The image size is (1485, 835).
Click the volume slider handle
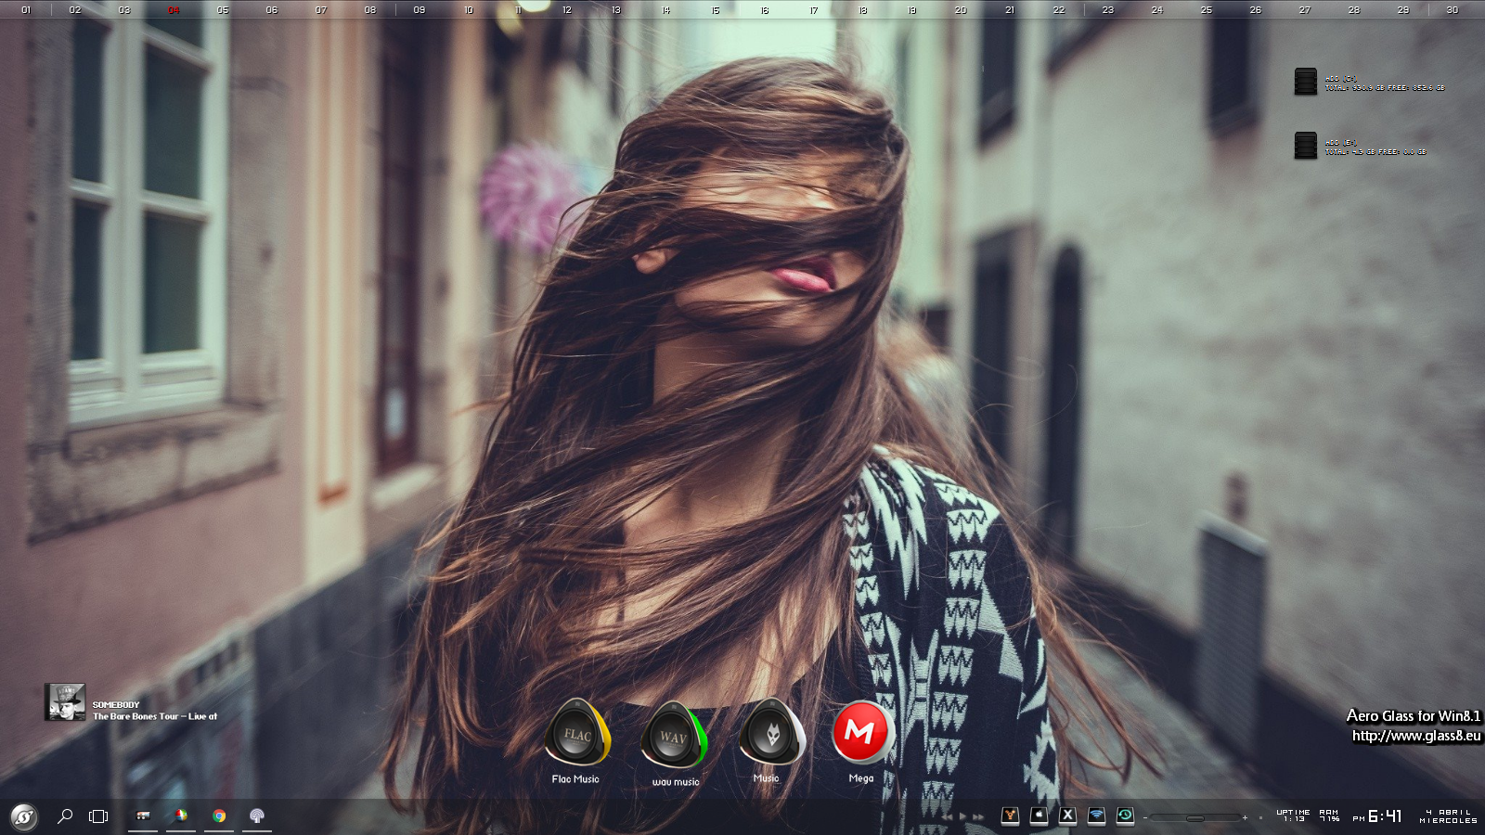click(1195, 818)
